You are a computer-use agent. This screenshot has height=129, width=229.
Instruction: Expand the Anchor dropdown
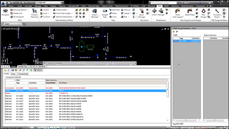coord(50,10)
